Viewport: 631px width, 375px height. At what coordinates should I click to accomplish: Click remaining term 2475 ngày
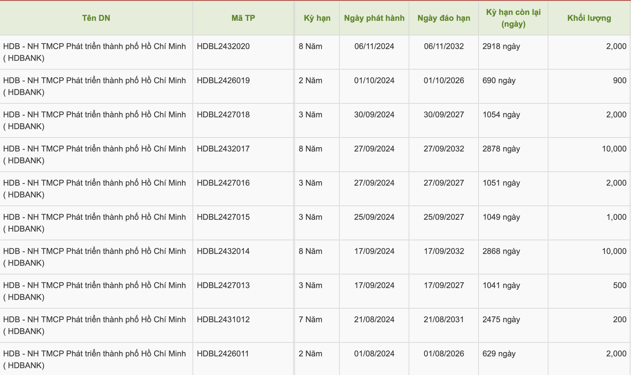tap(501, 320)
